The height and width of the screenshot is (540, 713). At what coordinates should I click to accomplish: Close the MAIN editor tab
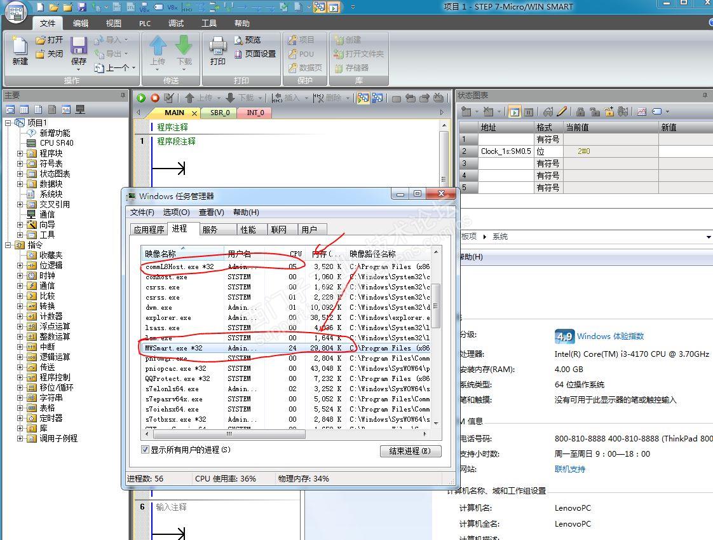point(194,113)
